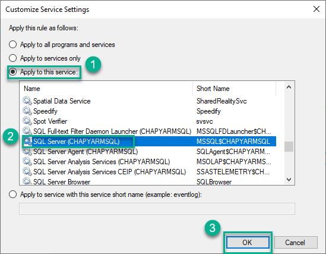The width and height of the screenshot is (326, 254).
Task: Select Spot Verifier in the list
Action: (50, 121)
